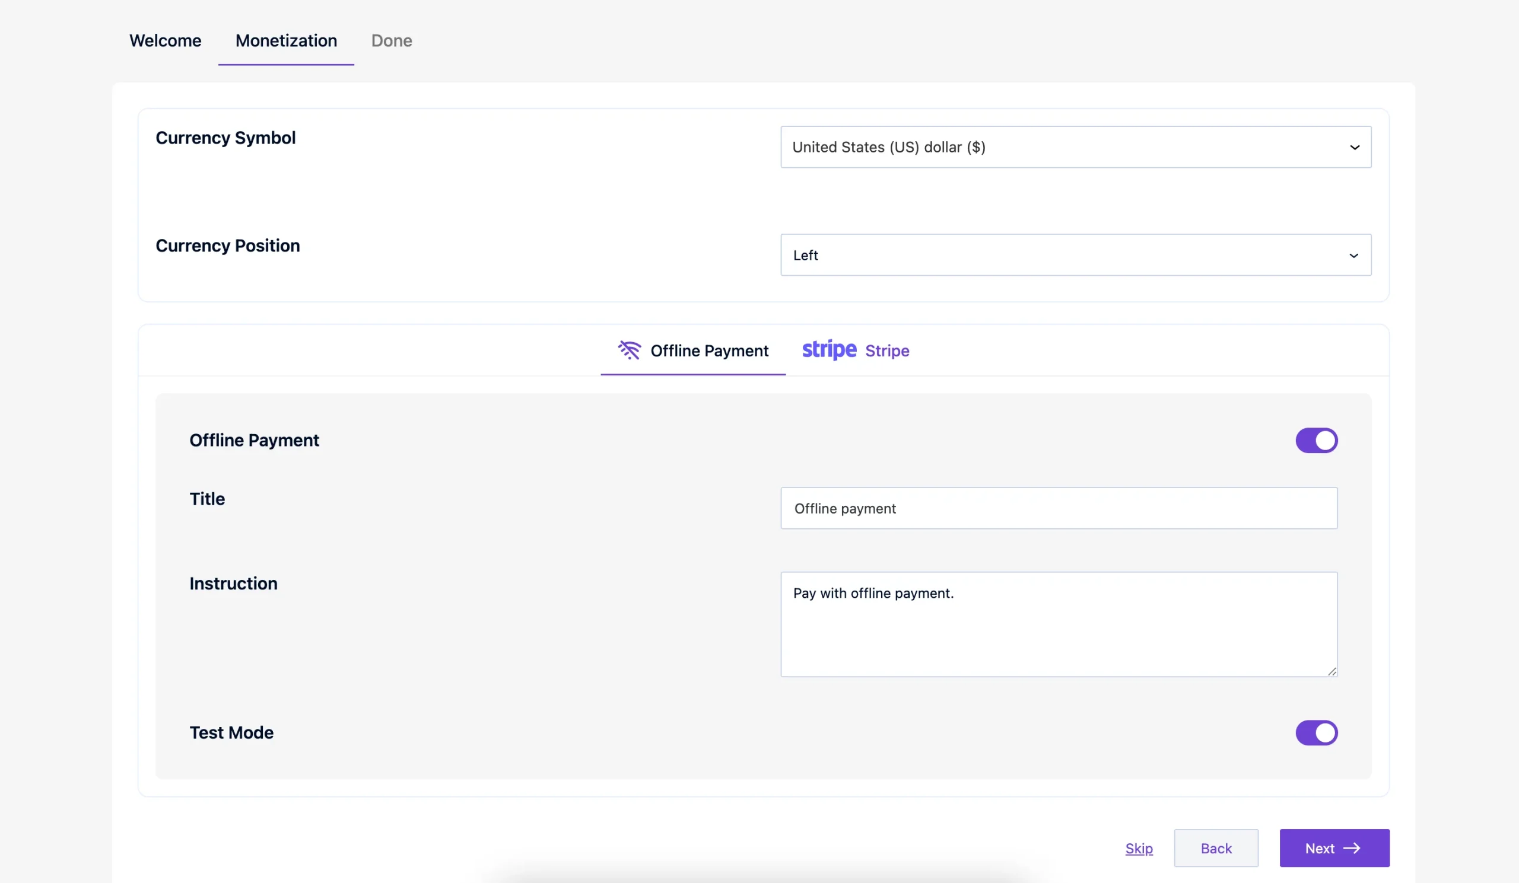Click the offline payment wifi-off icon
Viewport: 1519px width, 883px height.
(629, 350)
